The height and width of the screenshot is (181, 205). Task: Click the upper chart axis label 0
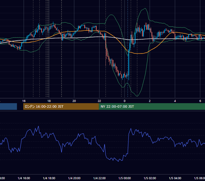[125, 101]
